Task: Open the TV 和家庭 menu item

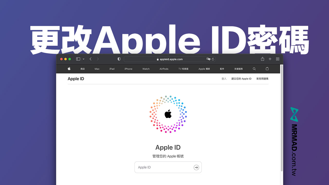Action: [x=184, y=69]
